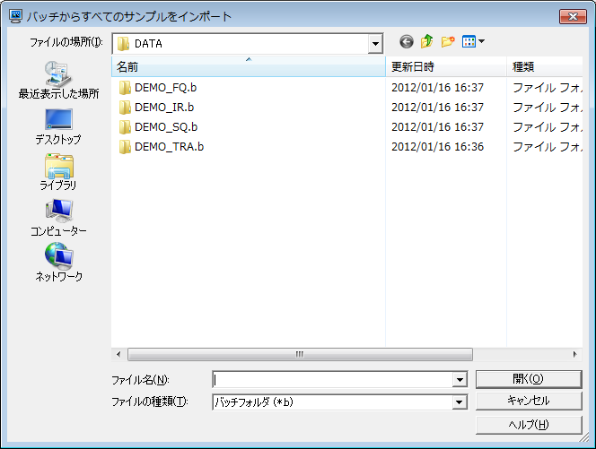
Task: Click the ヘルプ(H) button
Action: [529, 424]
